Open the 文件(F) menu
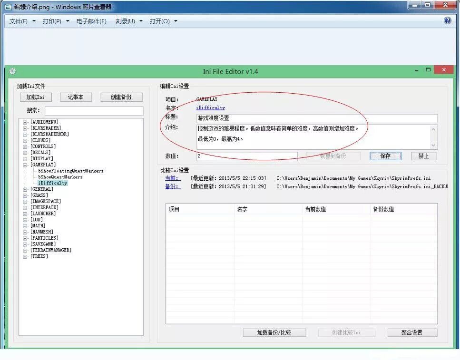This screenshot has width=460, height=360. click(19, 21)
